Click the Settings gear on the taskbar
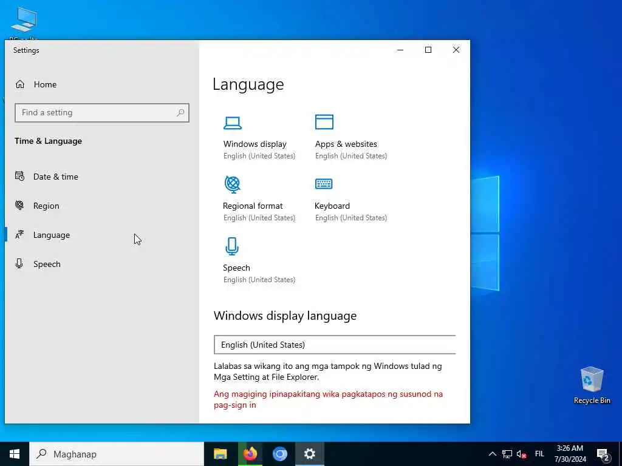 309,454
